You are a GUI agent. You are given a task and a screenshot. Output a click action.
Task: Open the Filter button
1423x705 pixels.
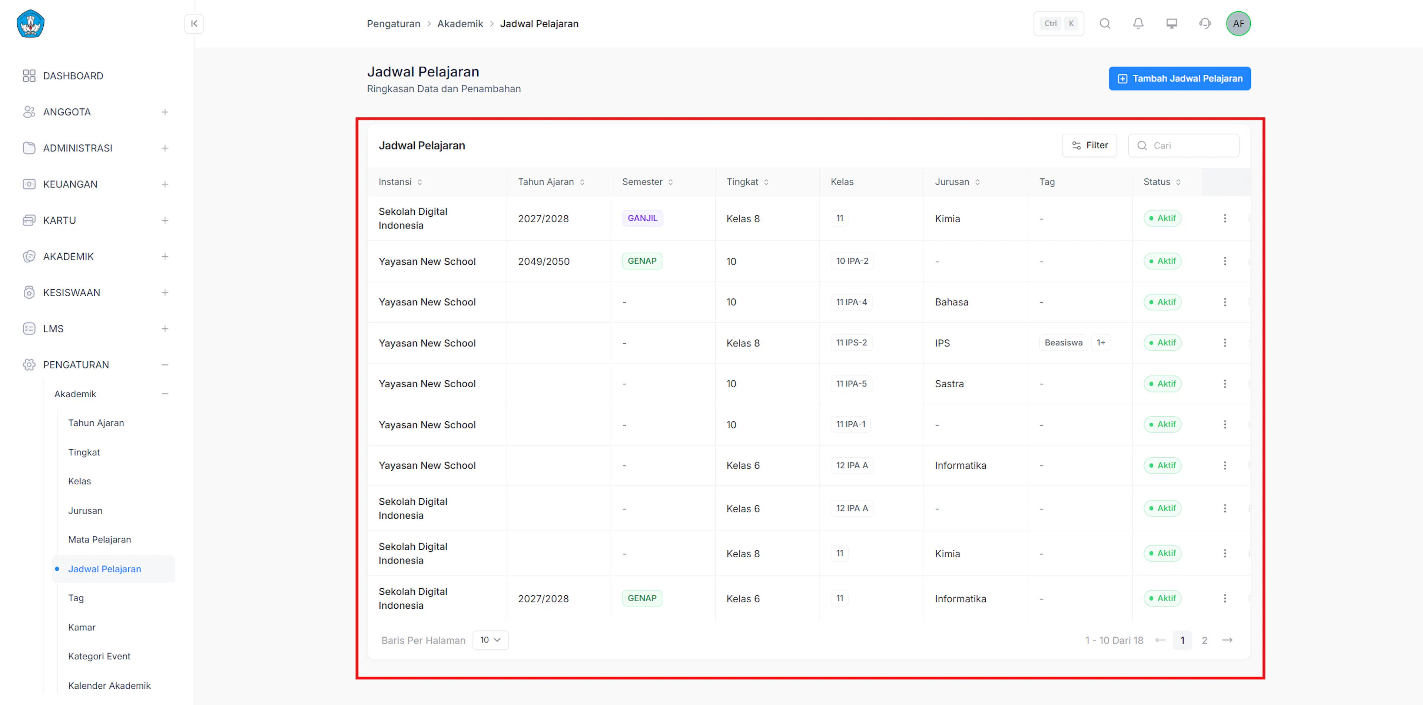coord(1089,146)
